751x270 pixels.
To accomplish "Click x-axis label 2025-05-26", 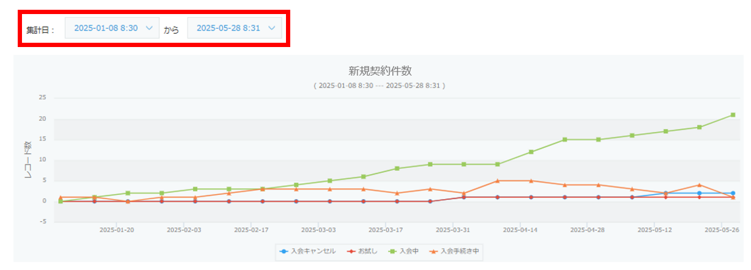I will pos(722,230).
